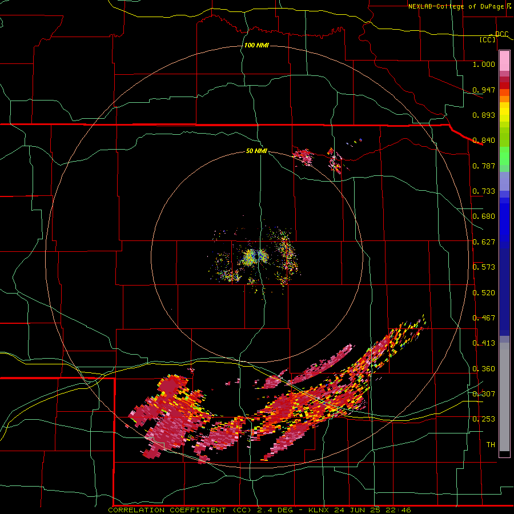Viewport: 514px width, 514px height.
Task: Click the 0.947 legend value
Action: pos(484,90)
